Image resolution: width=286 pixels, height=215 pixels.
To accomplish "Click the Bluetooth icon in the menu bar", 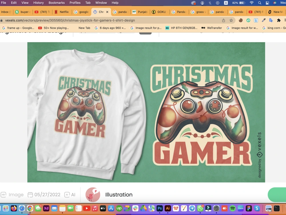I will [210, 3].
